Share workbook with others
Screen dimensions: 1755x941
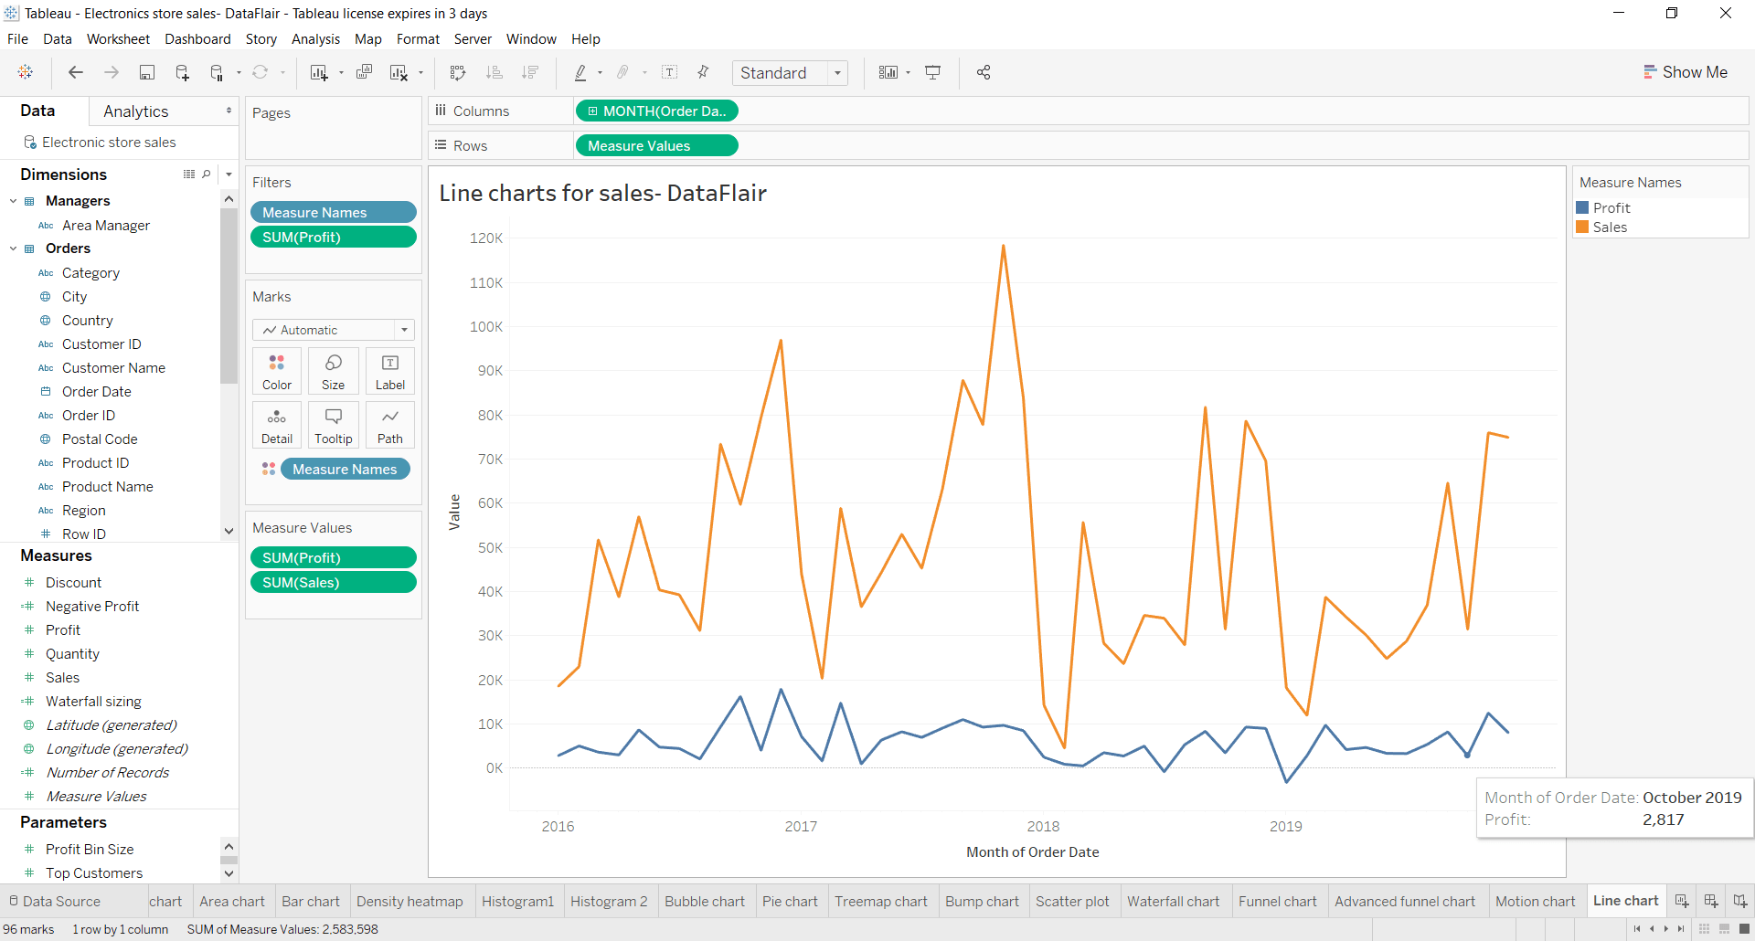(x=984, y=72)
